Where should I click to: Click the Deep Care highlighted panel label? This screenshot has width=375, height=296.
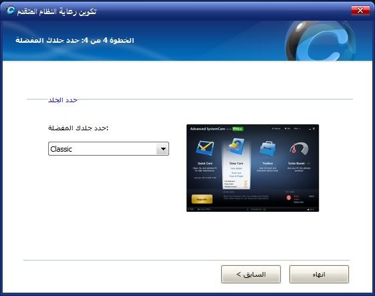[236, 164]
